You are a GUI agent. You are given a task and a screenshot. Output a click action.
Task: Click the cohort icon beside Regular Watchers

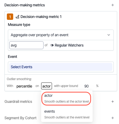[x=52, y=45]
